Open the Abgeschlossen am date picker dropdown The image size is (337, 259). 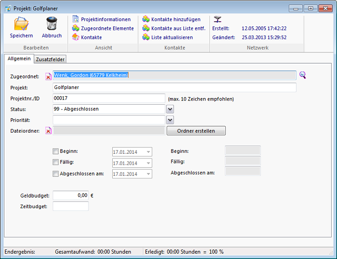click(148, 174)
